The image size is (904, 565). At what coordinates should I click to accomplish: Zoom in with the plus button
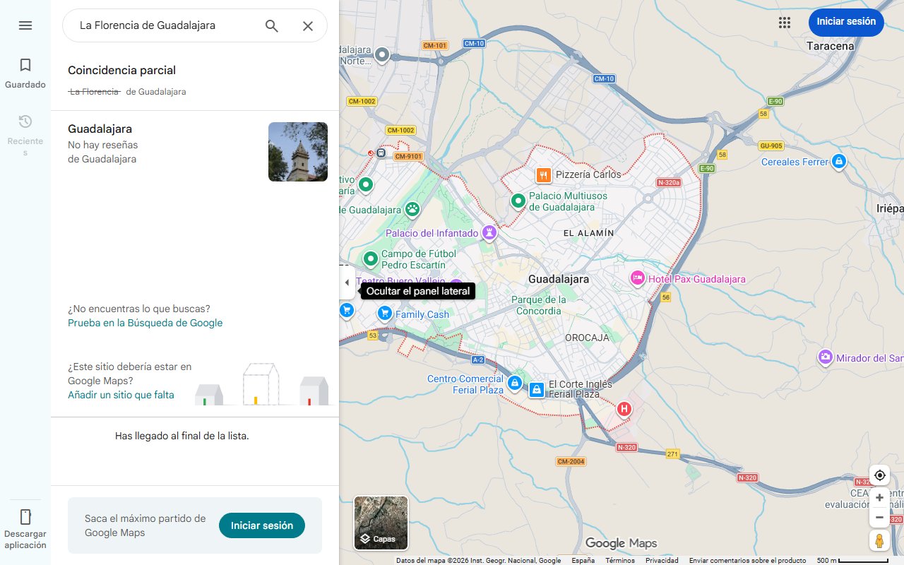(x=879, y=497)
